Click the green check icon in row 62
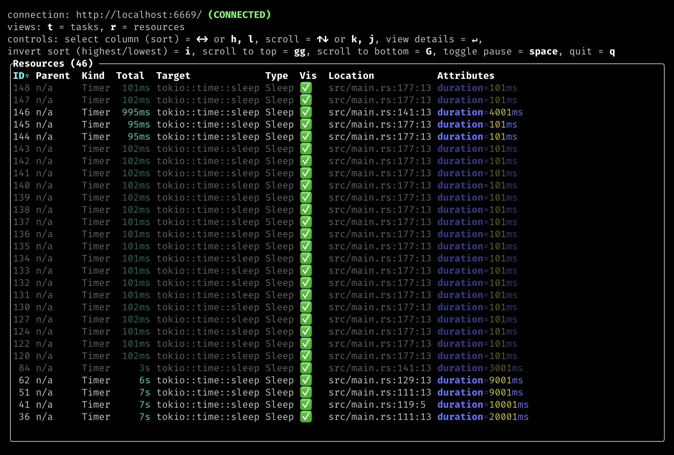The width and height of the screenshot is (674, 455). (306, 380)
